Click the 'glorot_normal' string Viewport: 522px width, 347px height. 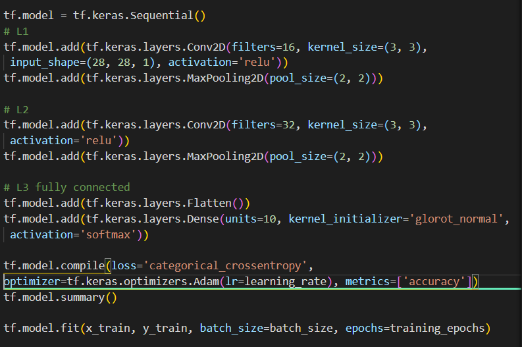[x=456, y=219]
